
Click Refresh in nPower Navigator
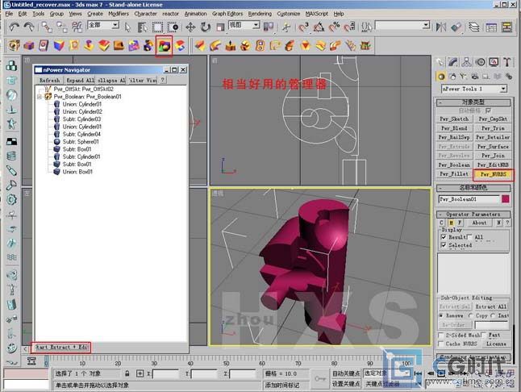[x=49, y=81]
